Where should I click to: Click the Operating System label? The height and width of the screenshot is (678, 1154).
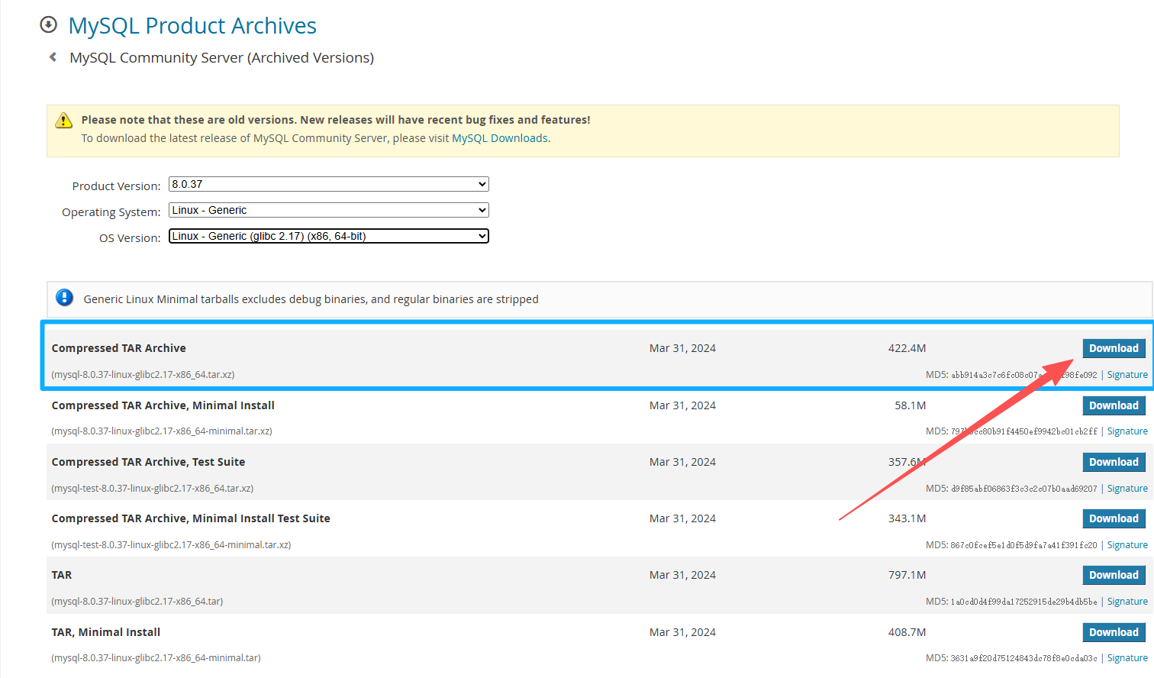pos(111,212)
